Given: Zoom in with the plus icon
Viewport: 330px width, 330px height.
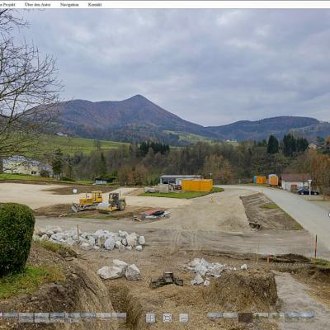Looking at the screenshot, I should (x=150, y=318).
